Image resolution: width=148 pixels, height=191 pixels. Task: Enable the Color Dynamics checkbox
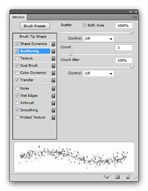tap(17, 72)
